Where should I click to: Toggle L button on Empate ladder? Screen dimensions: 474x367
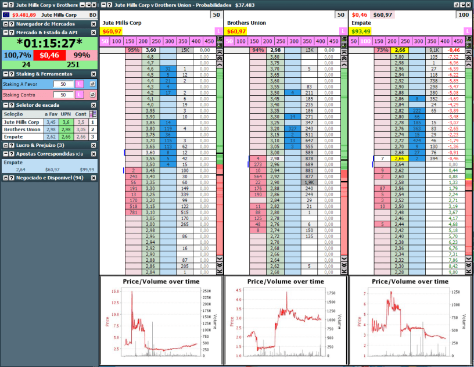click(x=468, y=31)
